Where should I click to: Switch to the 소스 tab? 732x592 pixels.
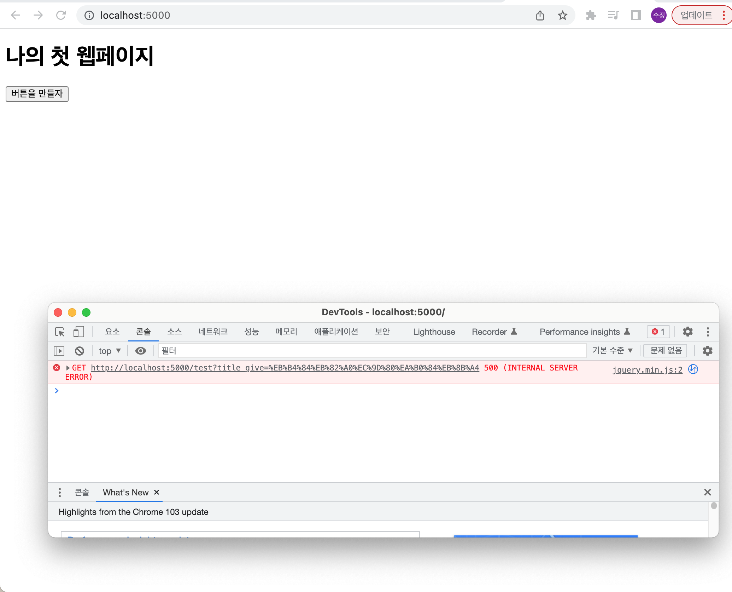tap(175, 332)
